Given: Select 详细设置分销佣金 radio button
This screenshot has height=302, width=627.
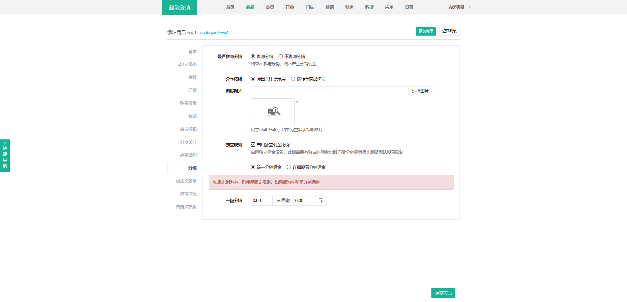Looking at the screenshot, I should click(x=289, y=167).
